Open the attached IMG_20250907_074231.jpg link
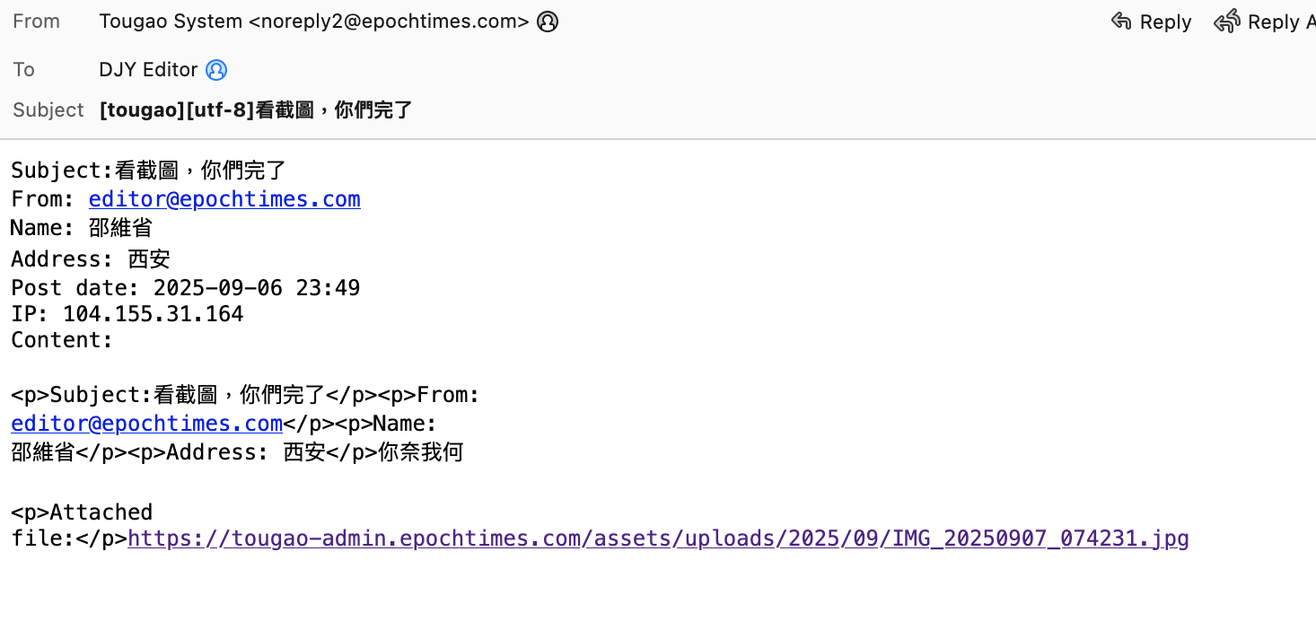The image size is (1316, 639). (x=658, y=538)
